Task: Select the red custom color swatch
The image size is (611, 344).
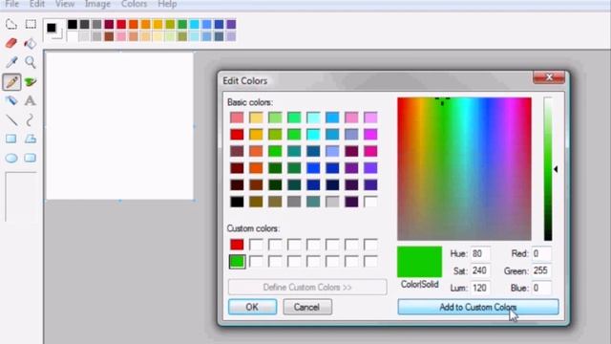Action: tap(237, 245)
